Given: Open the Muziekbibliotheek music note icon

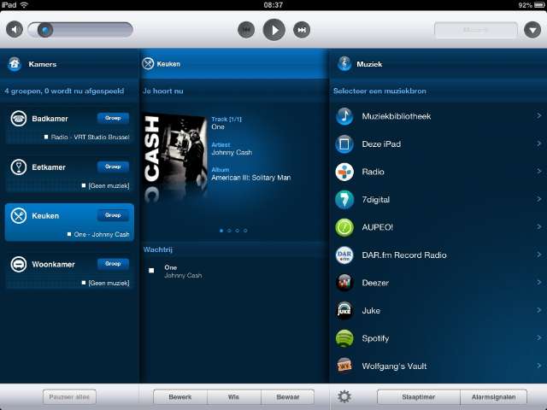Looking at the screenshot, I should tap(344, 116).
